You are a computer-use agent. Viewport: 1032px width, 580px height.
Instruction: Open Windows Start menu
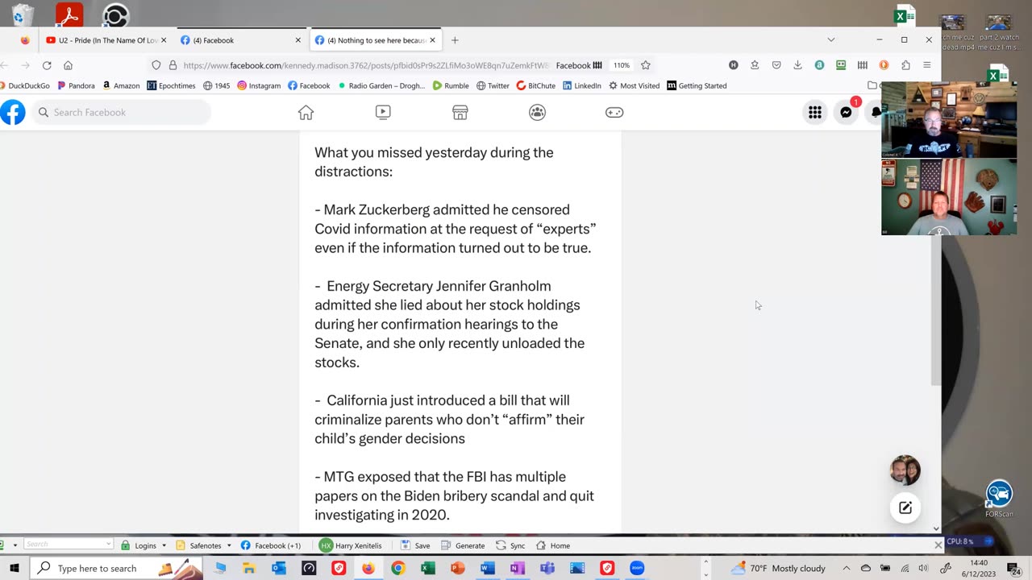click(15, 568)
